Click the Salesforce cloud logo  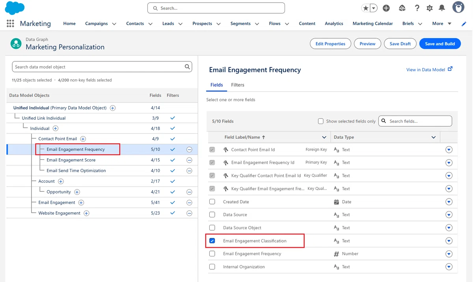[x=15, y=8]
